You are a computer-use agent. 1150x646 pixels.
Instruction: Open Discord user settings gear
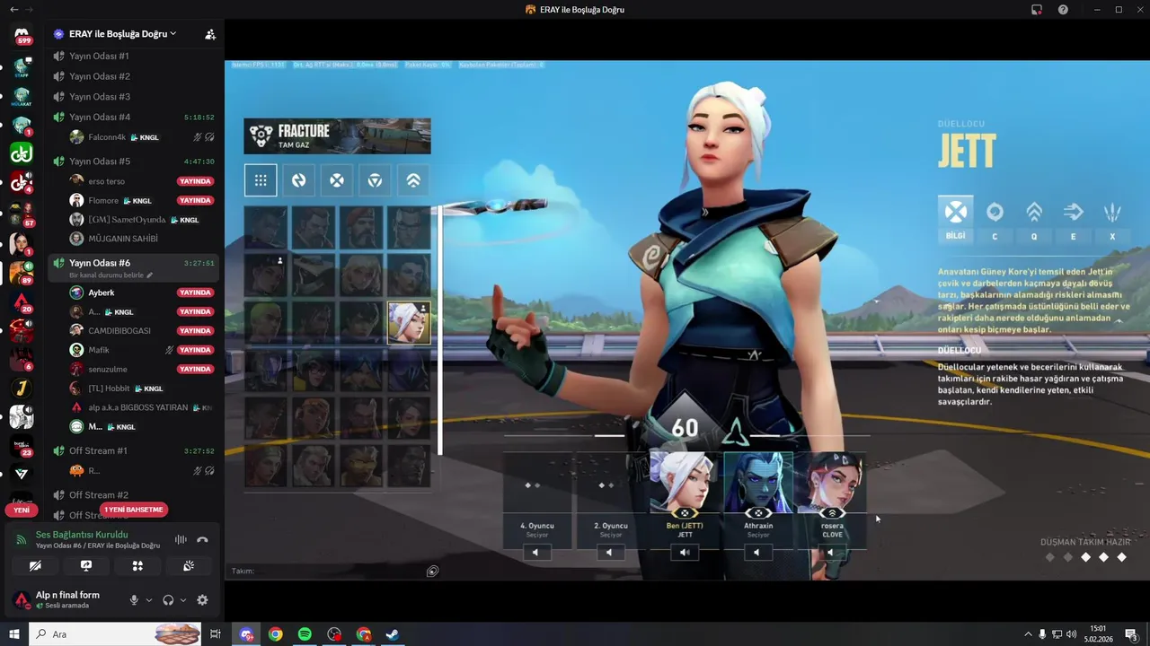click(x=202, y=600)
